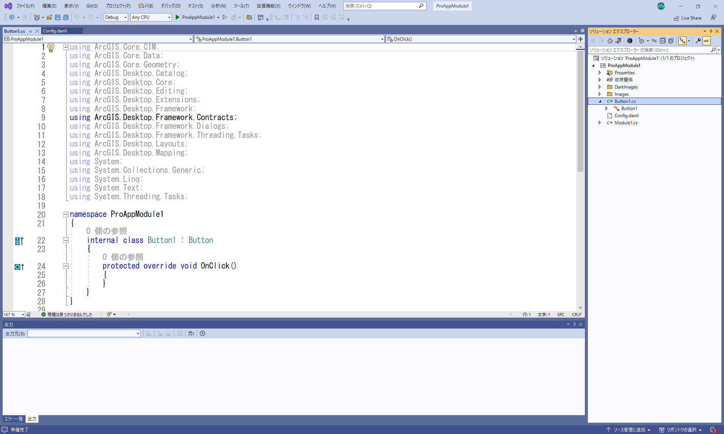
Task: Click the Solution Explorer search field
Action: point(649,50)
